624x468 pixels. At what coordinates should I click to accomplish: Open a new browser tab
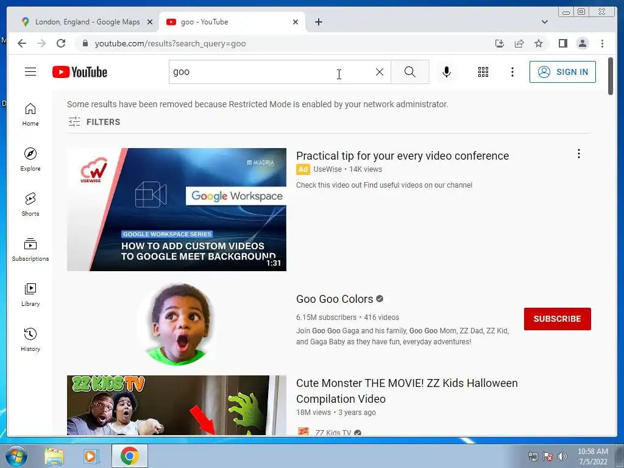[318, 22]
